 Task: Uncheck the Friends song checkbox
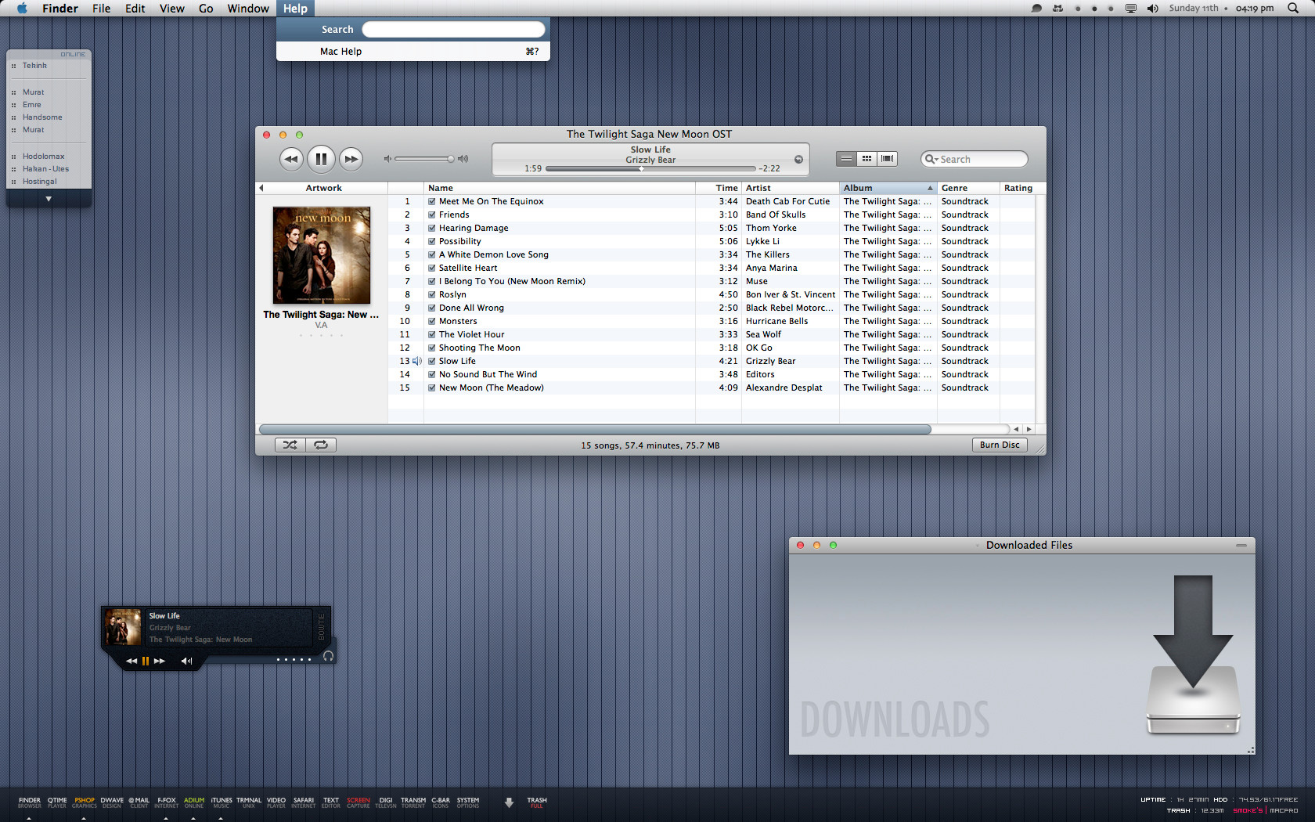[x=431, y=215]
